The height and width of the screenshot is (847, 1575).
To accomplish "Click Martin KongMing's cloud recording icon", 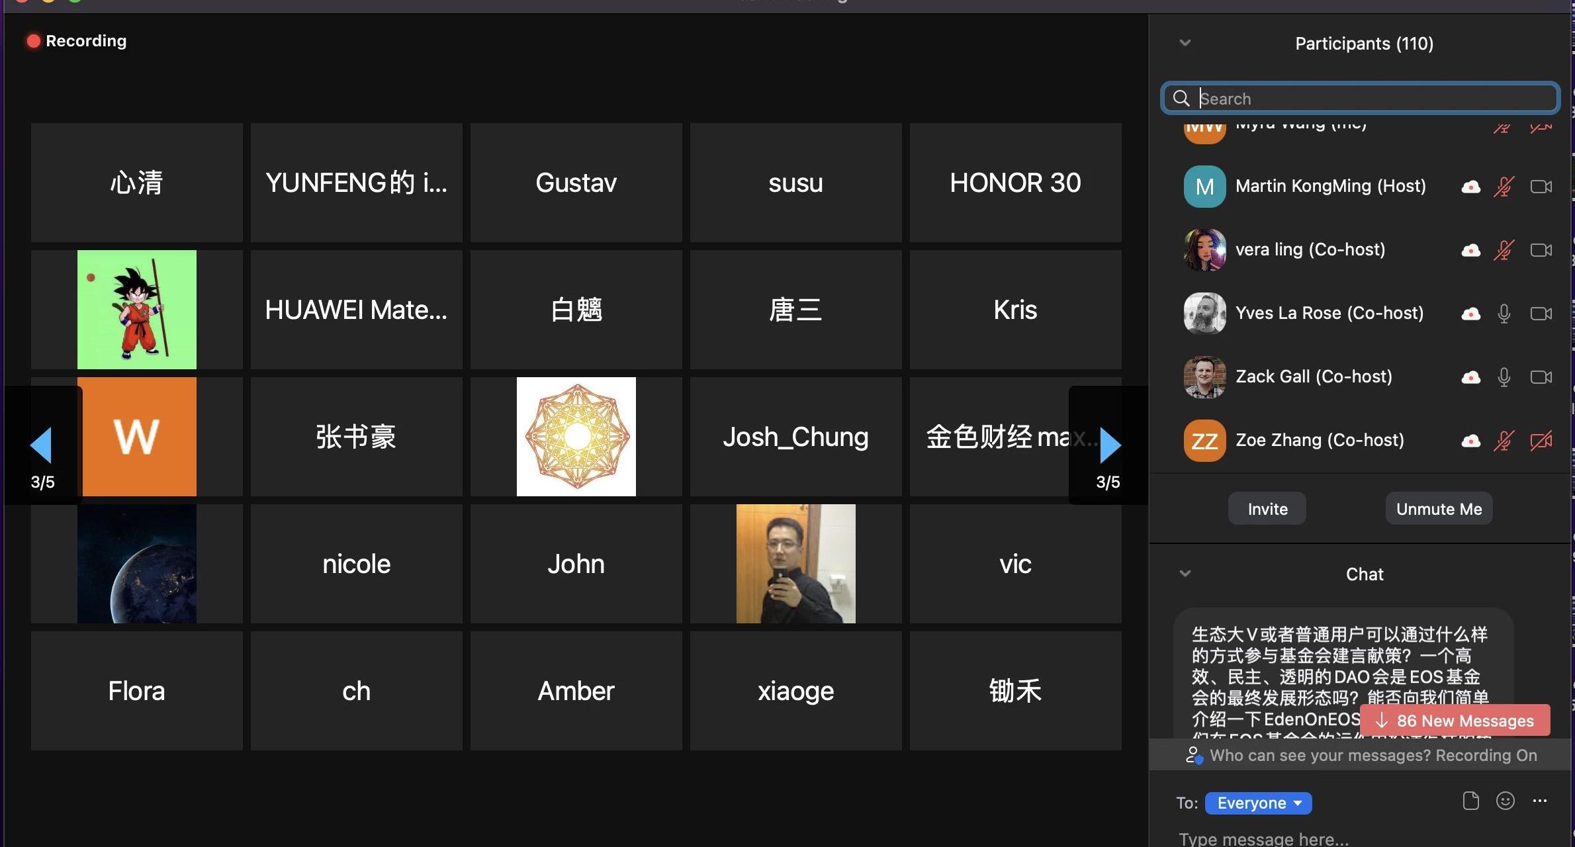I will coord(1470,187).
